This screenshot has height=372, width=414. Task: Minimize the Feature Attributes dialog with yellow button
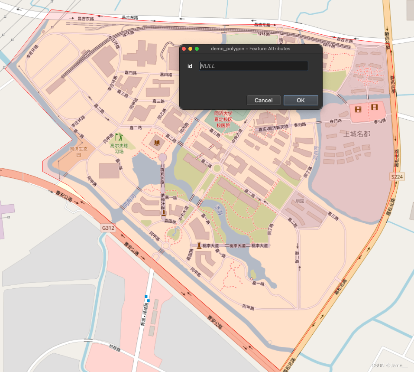pos(190,49)
